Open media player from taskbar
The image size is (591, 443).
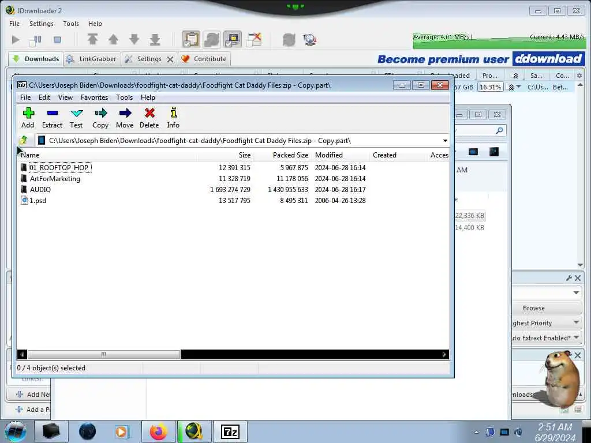[x=122, y=431]
